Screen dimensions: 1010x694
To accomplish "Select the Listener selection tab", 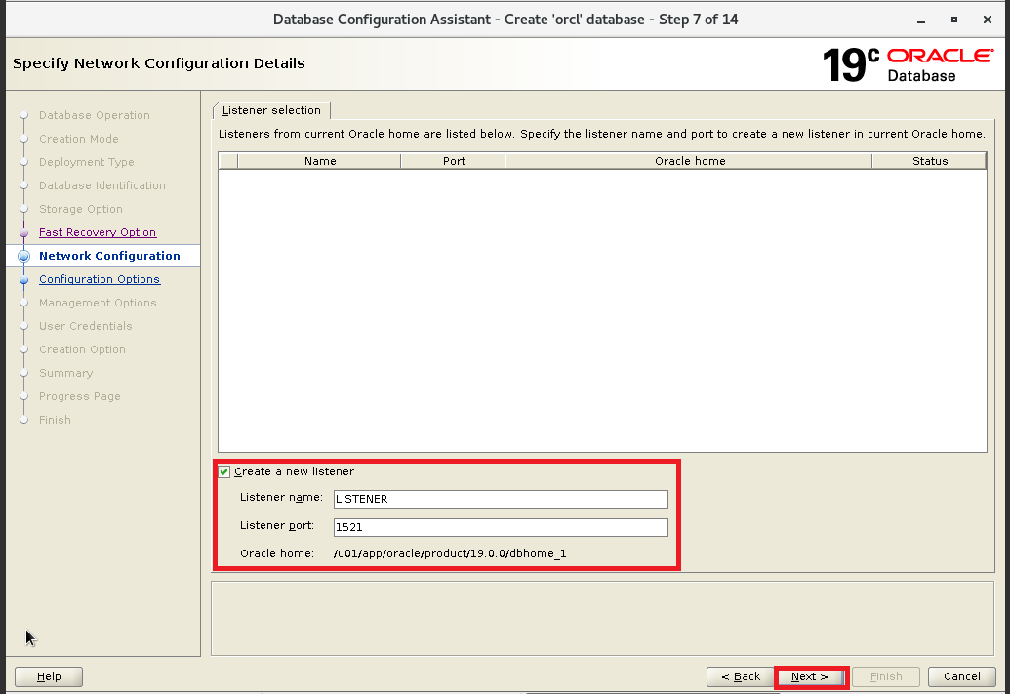I will pos(271,110).
